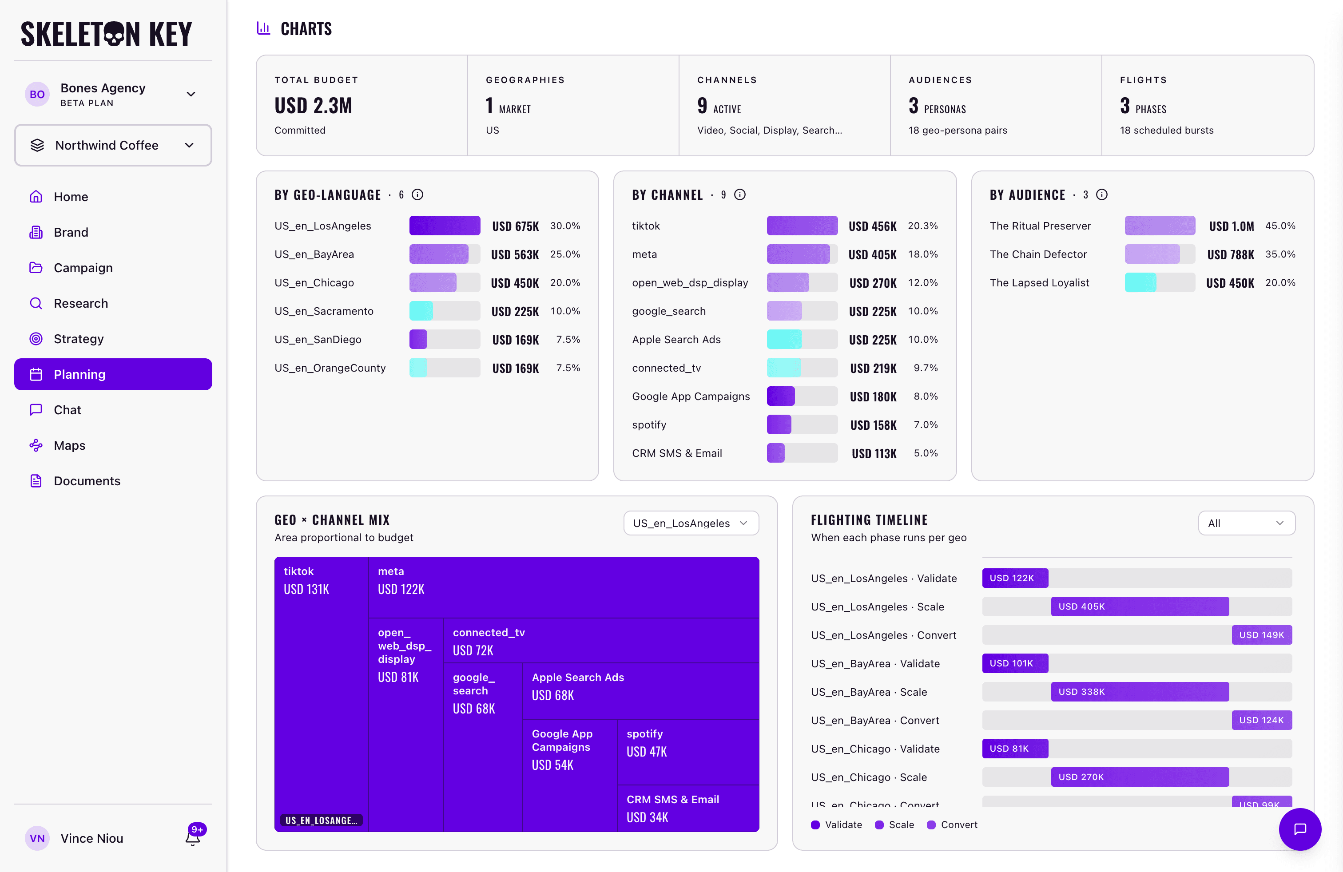Click the Campaign folder icon
The height and width of the screenshot is (872, 1343).
[x=36, y=268]
